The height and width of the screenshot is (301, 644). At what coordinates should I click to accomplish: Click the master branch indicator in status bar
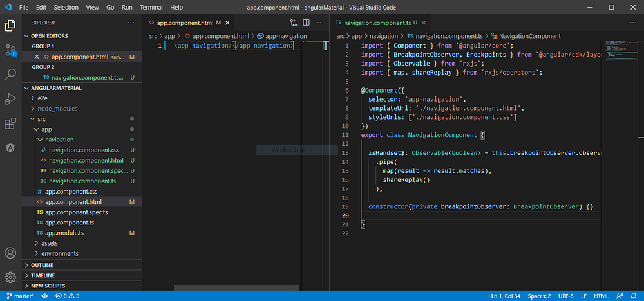click(20, 296)
